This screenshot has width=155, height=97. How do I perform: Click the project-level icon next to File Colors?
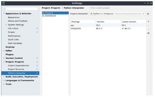click(37, 28)
